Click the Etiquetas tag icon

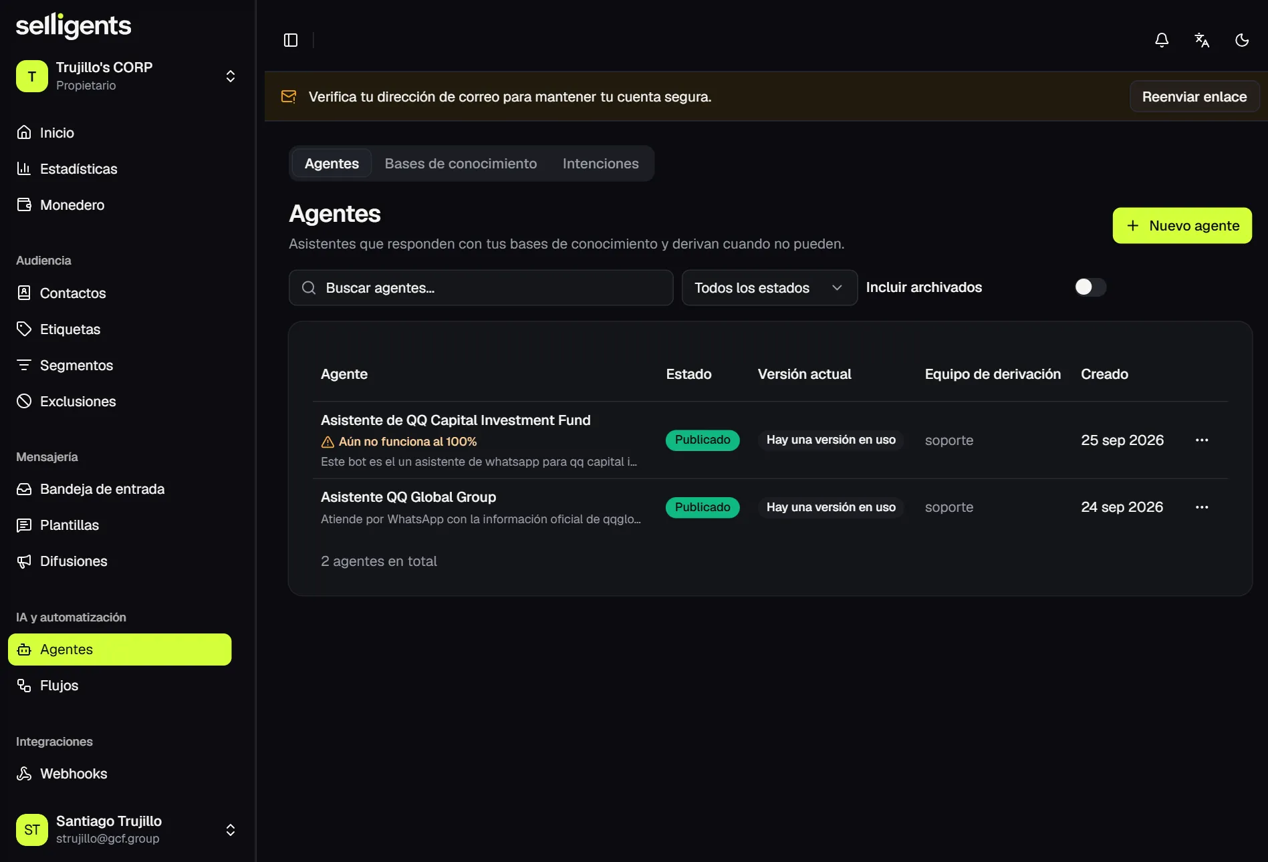24,329
